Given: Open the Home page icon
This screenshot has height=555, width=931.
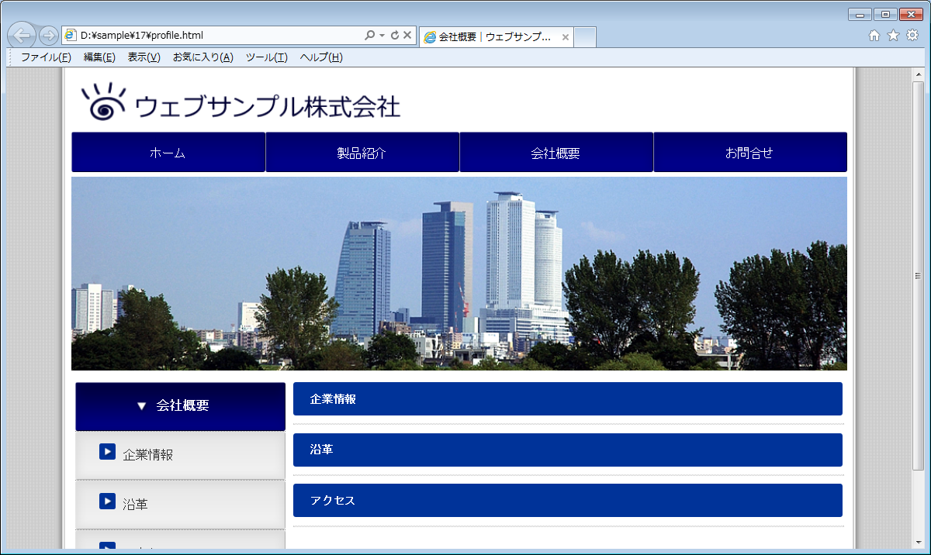Looking at the screenshot, I should pos(874,36).
